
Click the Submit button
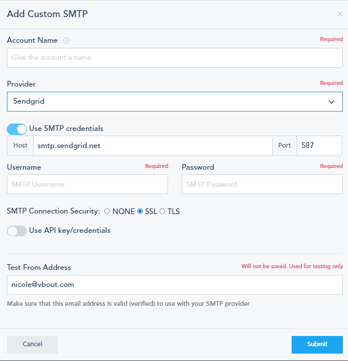(317, 344)
